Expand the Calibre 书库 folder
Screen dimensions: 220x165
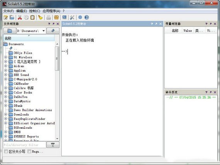[x=6, y=88]
